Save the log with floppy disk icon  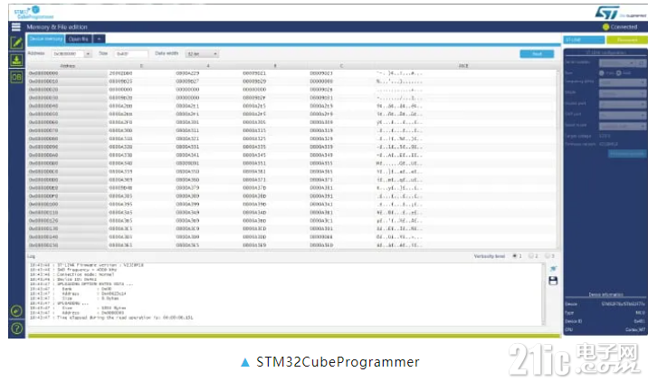[x=553, y=281]
